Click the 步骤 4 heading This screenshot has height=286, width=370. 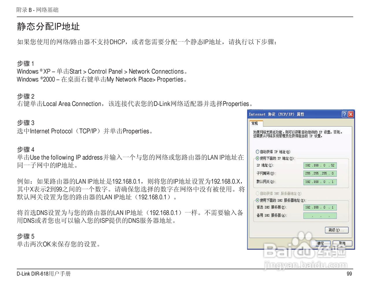pos(25,150)
